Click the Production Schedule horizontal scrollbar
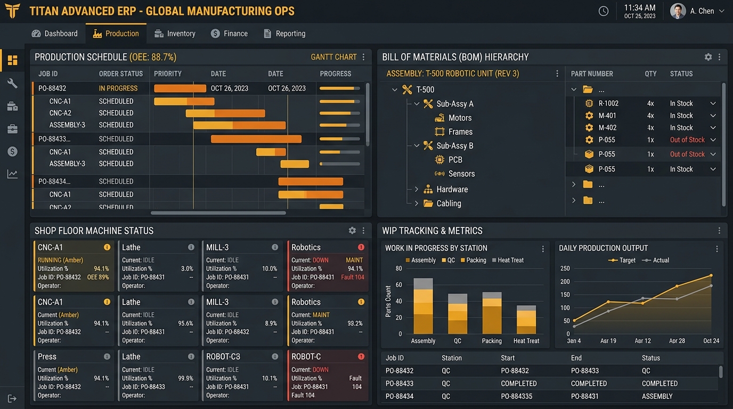This screenshot has height=409, width=733. pos(218,213)
